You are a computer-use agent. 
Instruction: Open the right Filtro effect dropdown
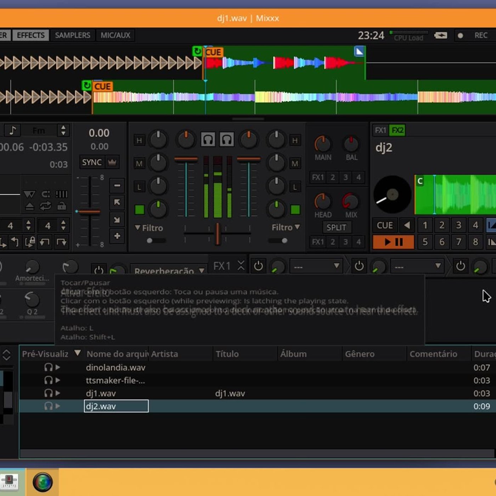[x=286, y=227]
